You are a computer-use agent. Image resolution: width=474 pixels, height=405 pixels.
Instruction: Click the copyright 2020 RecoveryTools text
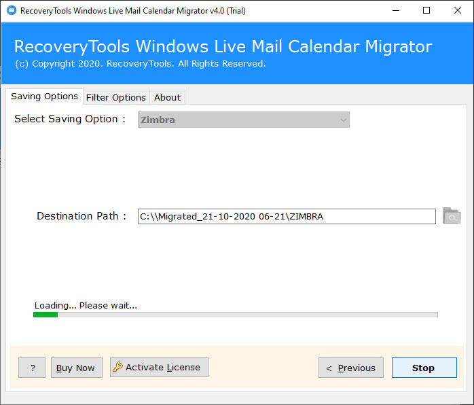(141, 64)
